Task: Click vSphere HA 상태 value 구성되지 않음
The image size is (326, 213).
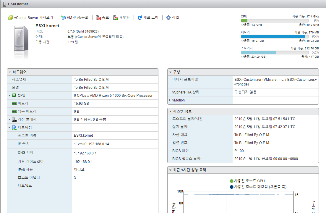Action: [245, 92]
